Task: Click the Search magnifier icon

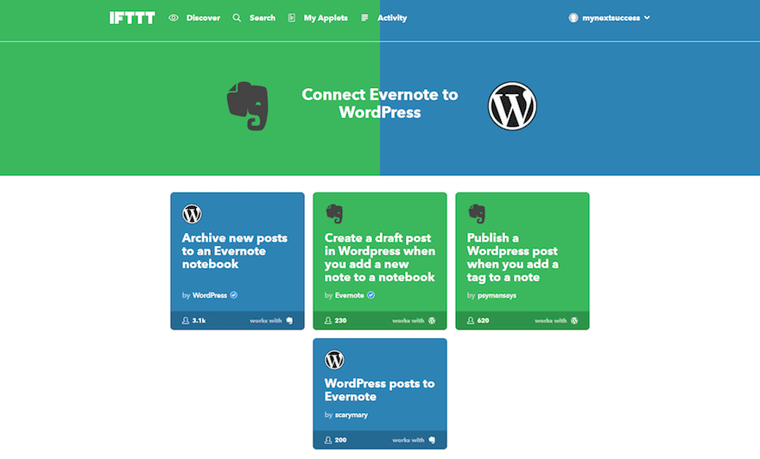Action: point(237,18)
